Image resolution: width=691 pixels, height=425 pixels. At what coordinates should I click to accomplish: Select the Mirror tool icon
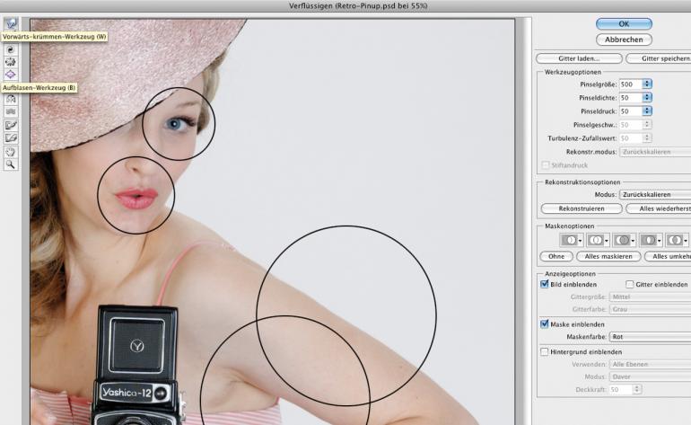pyautogui.click(x=11, y=100)
